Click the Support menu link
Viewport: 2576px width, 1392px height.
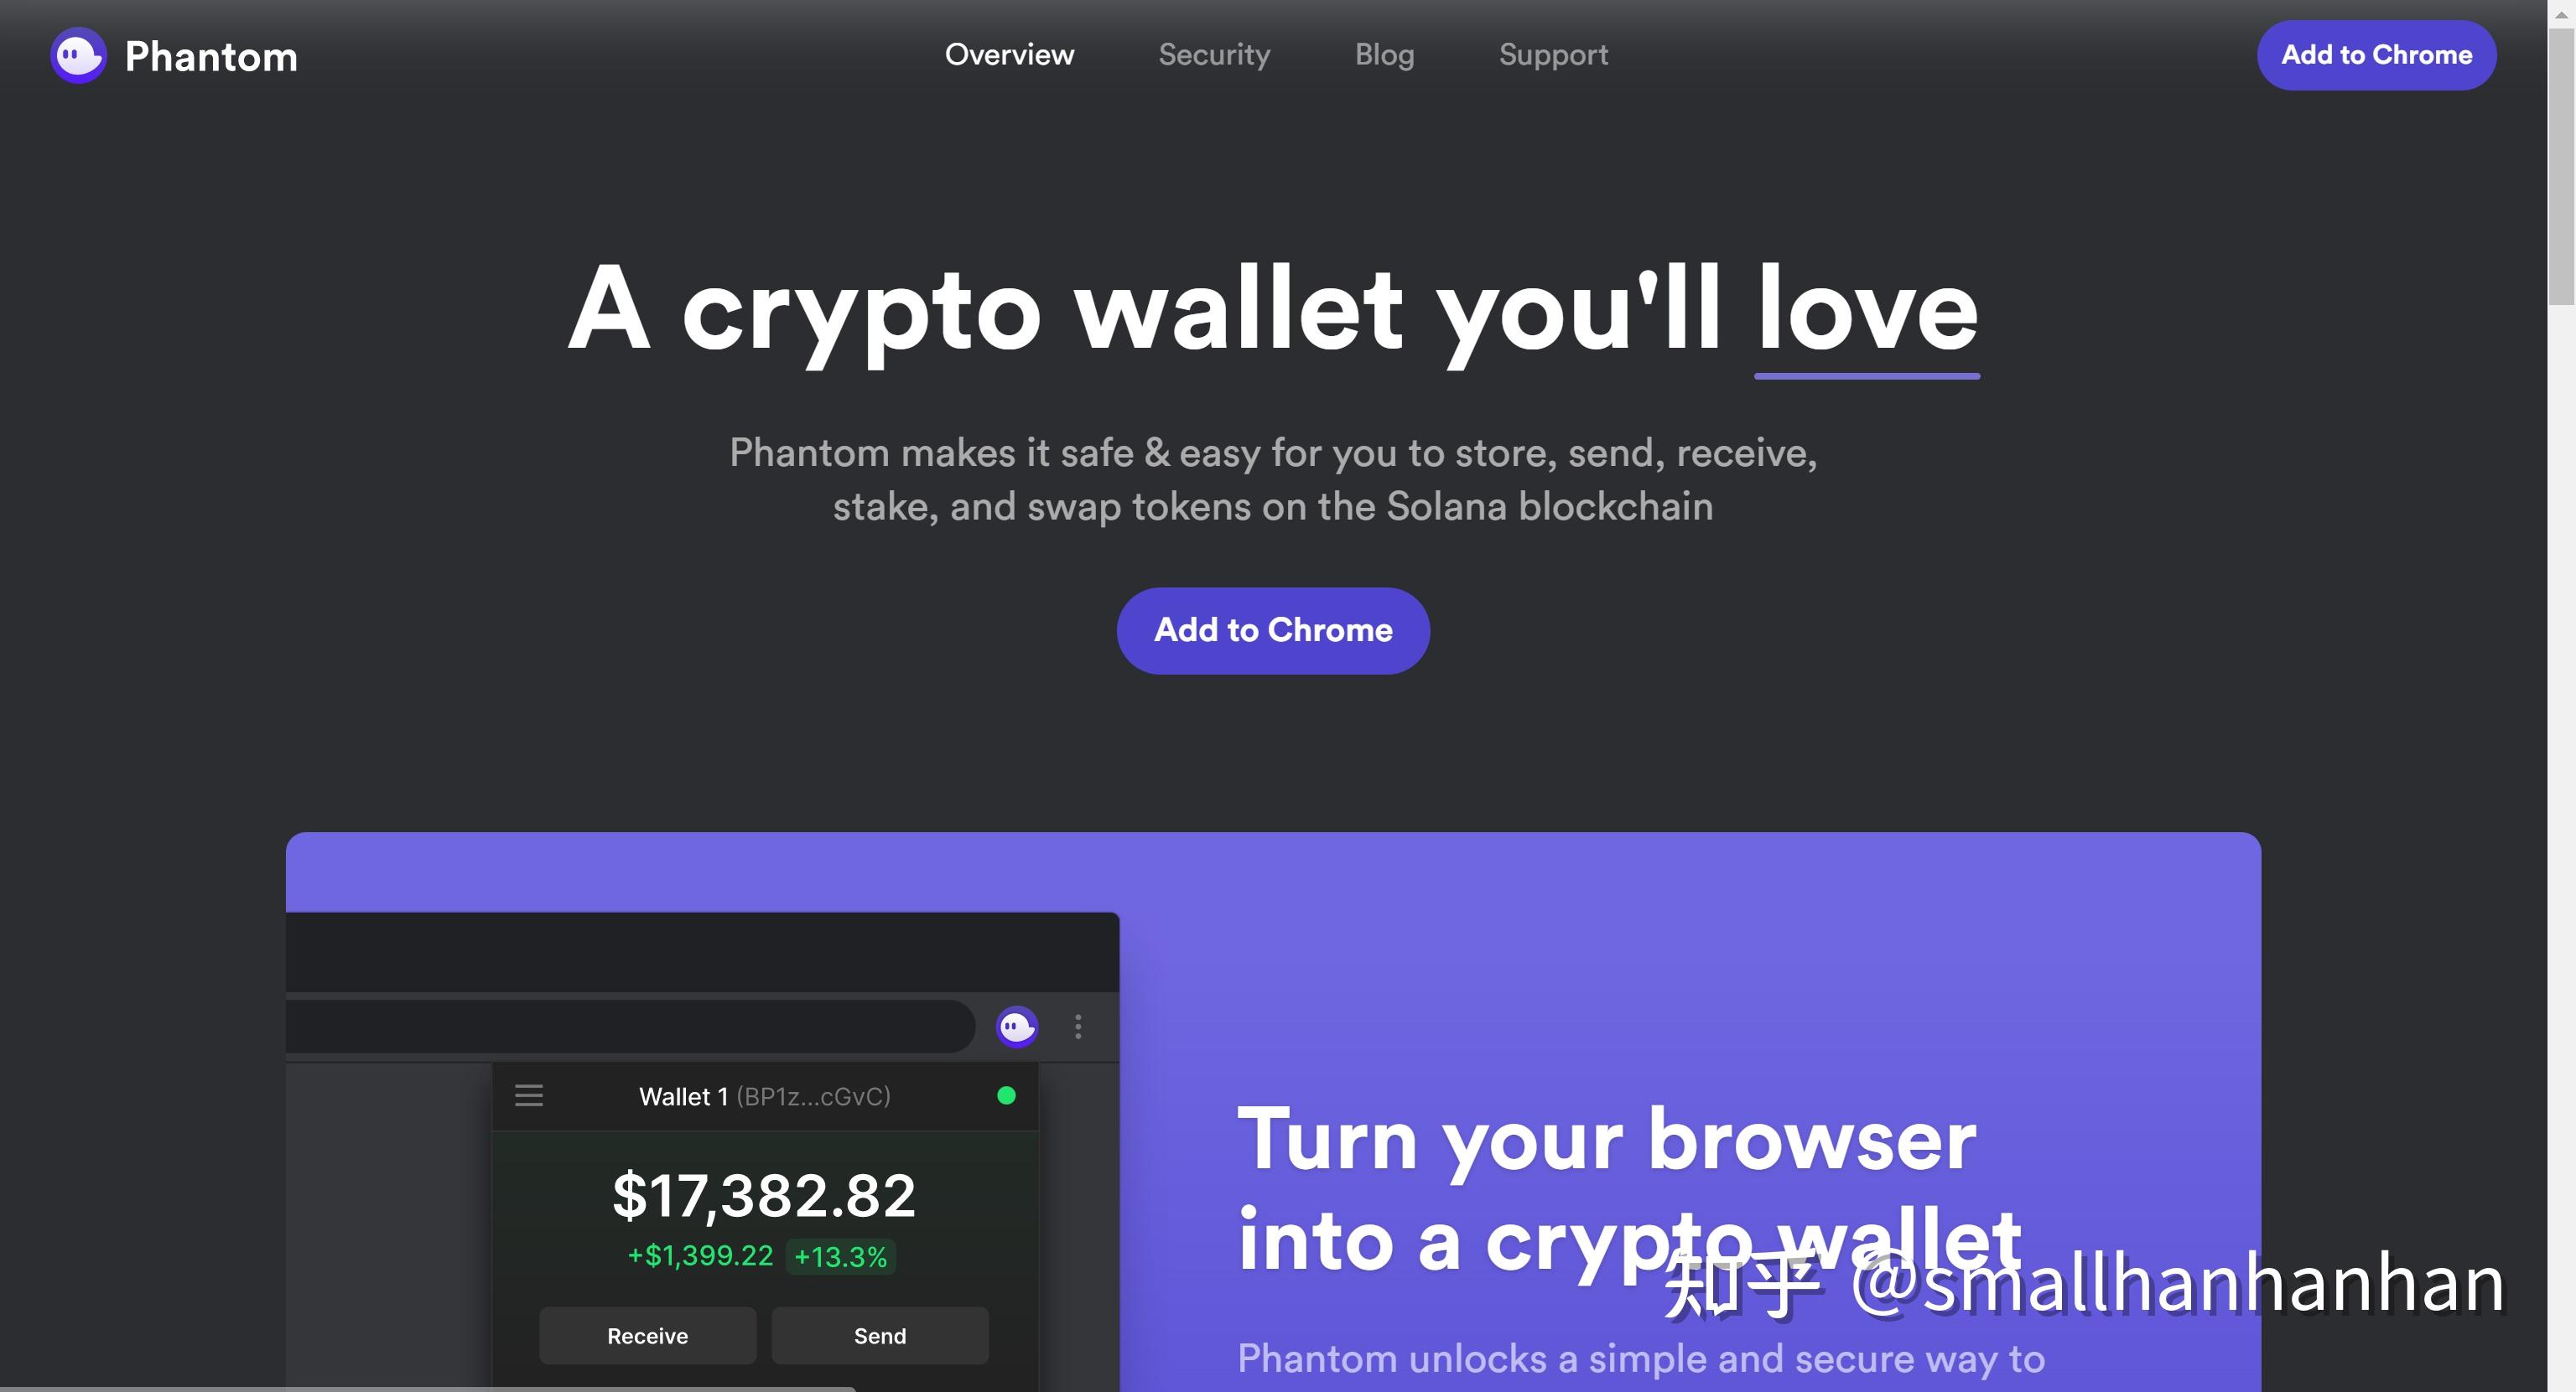click(x=1552, y=54)
